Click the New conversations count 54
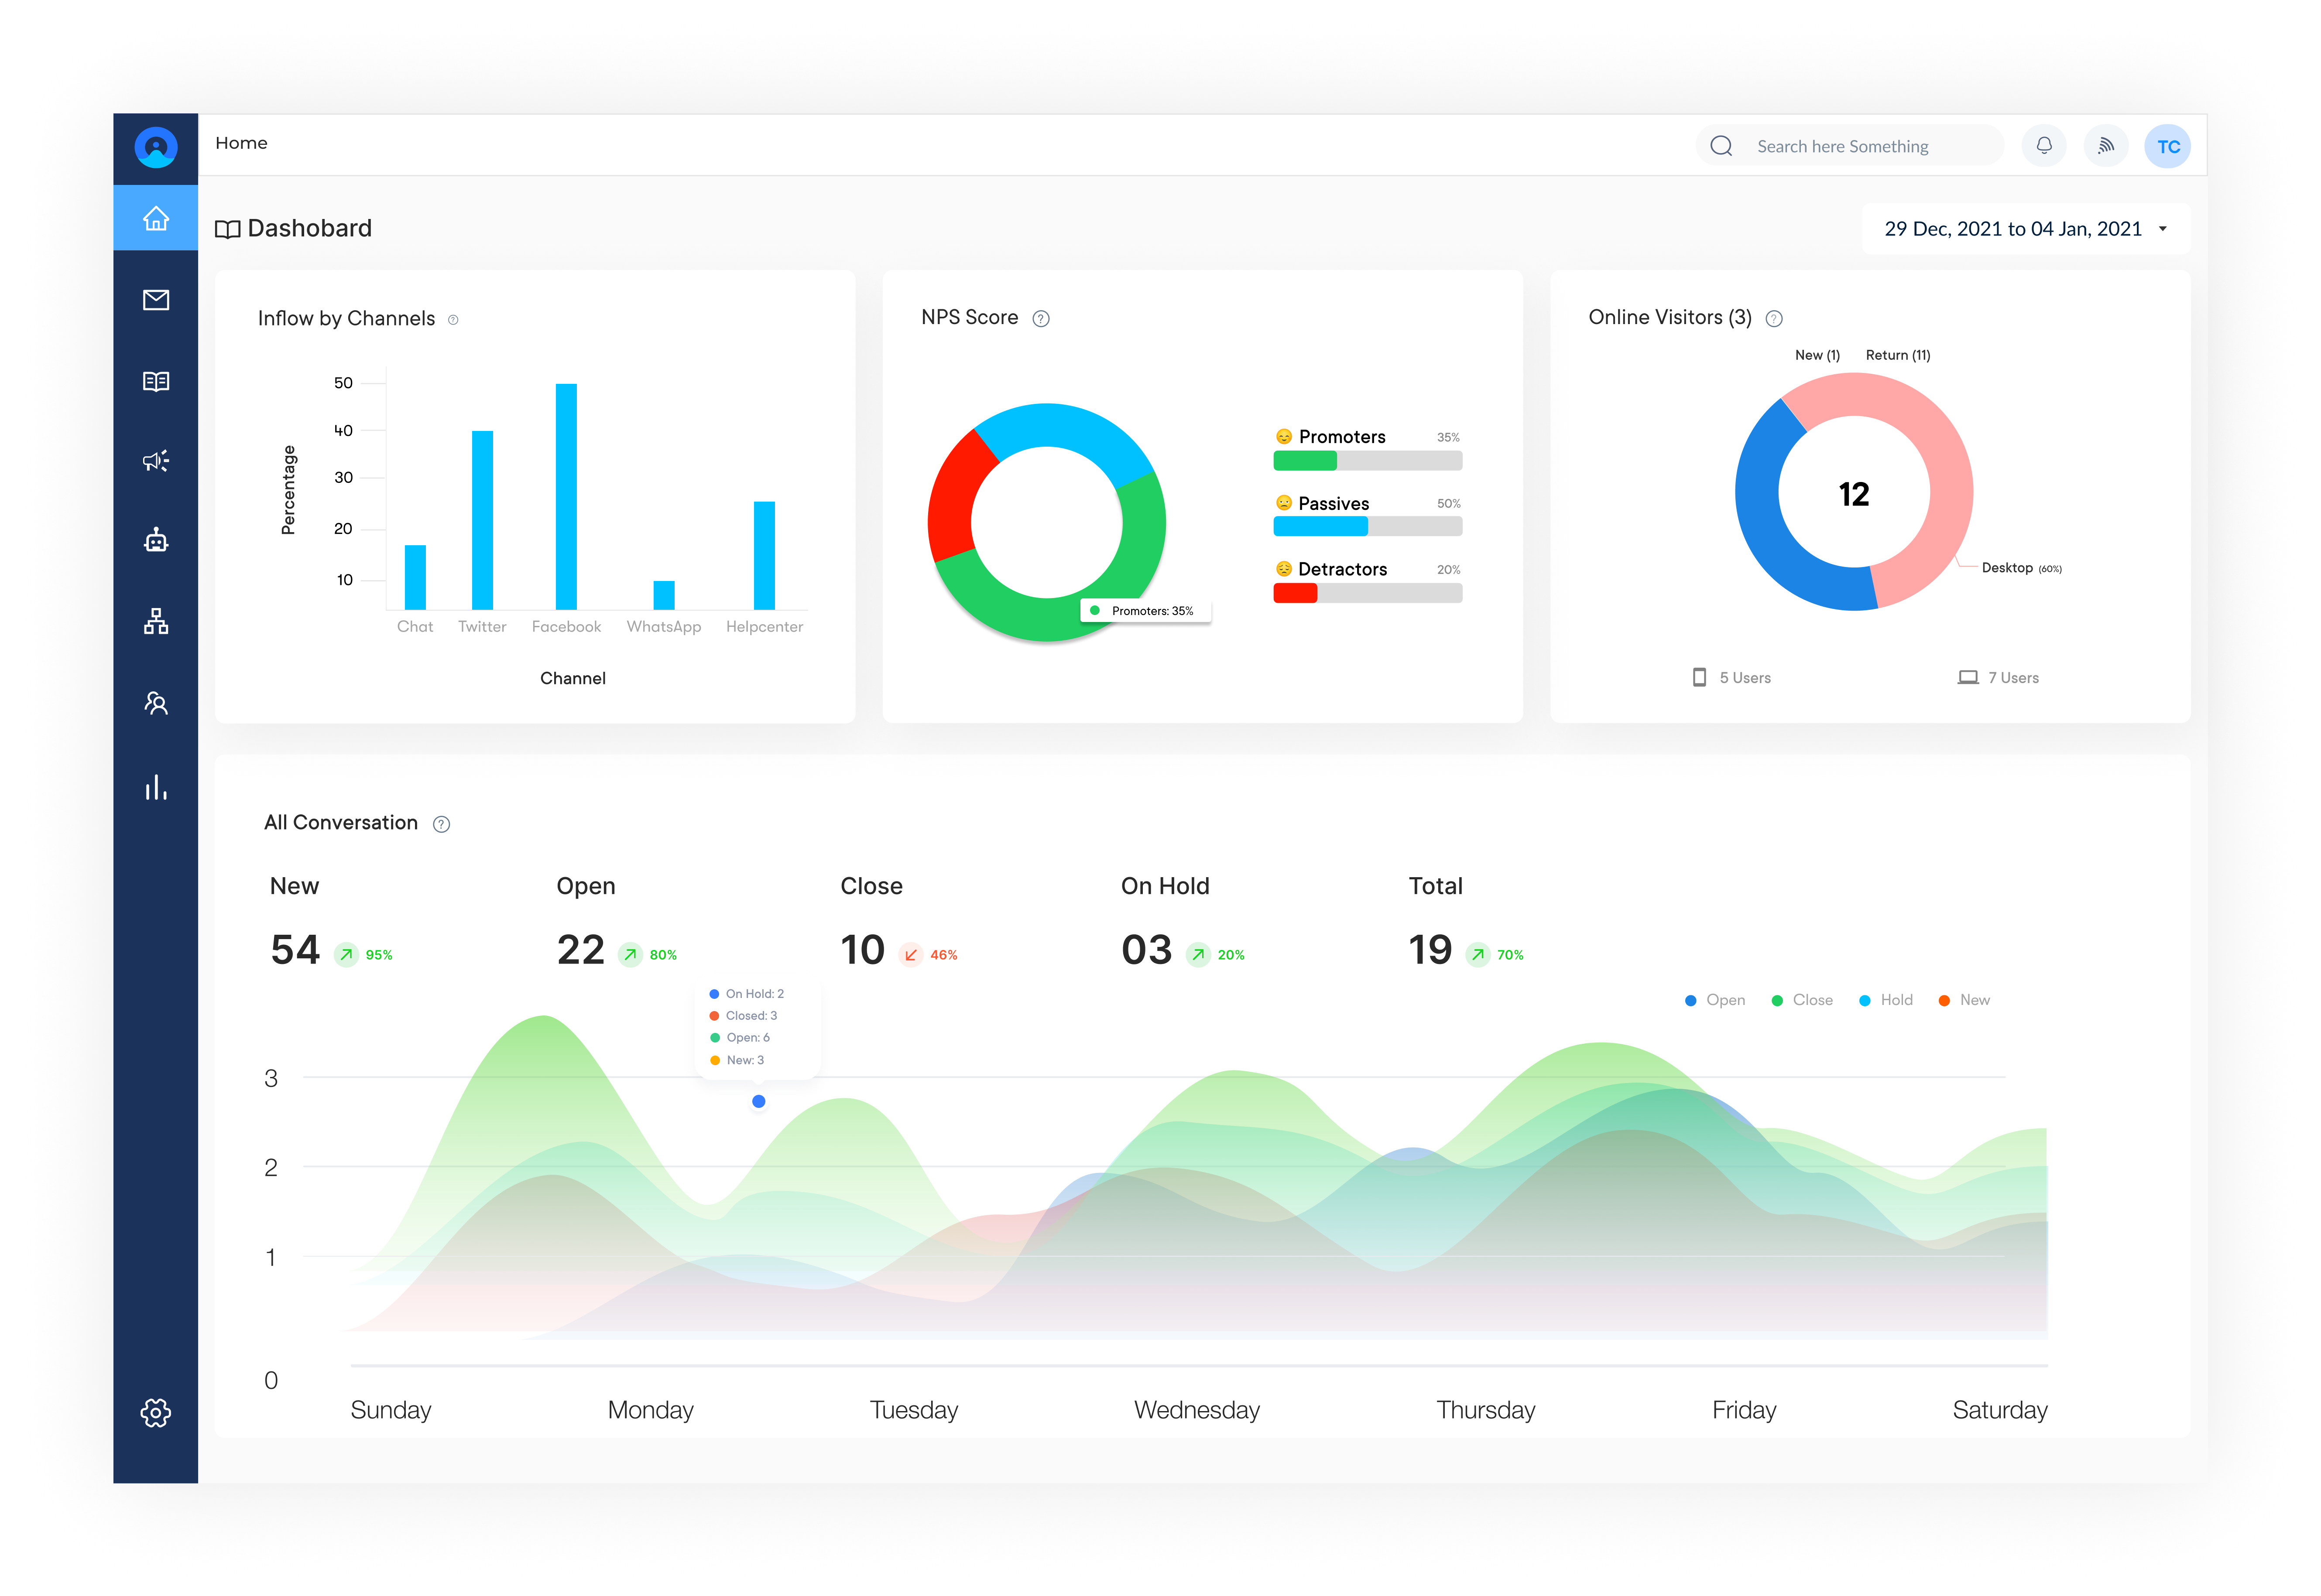This screenshot has width=2321, height=1596. pos(295,950)
